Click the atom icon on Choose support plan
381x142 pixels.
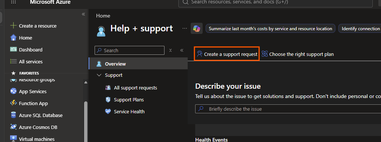coord(265,54)
